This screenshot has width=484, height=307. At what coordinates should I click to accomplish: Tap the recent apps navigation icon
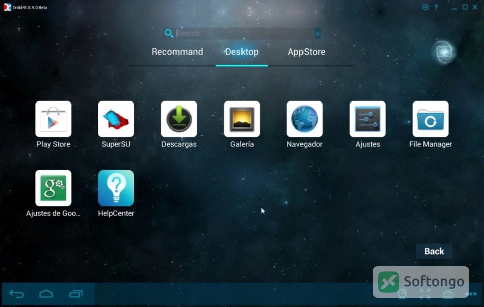click(76, 294)
